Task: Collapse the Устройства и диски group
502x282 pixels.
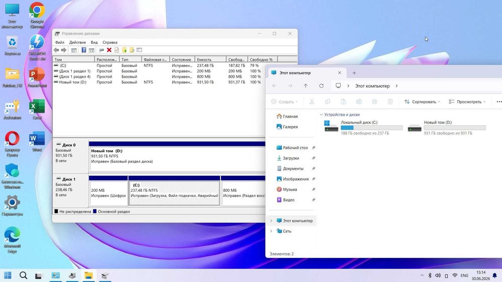Action: pyautogui.click(x=321, y=115)
